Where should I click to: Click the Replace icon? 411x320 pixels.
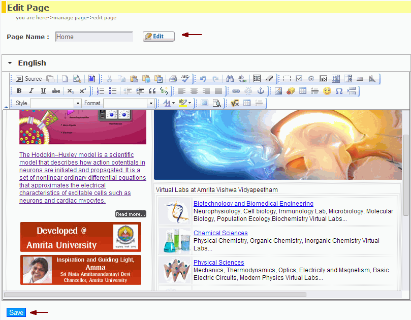242,79
